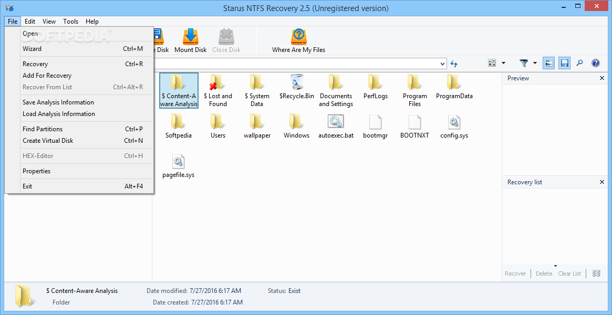Screen dimensions: 612x315
Task: Click the recovery list options icon
Action: coord(596,274)
